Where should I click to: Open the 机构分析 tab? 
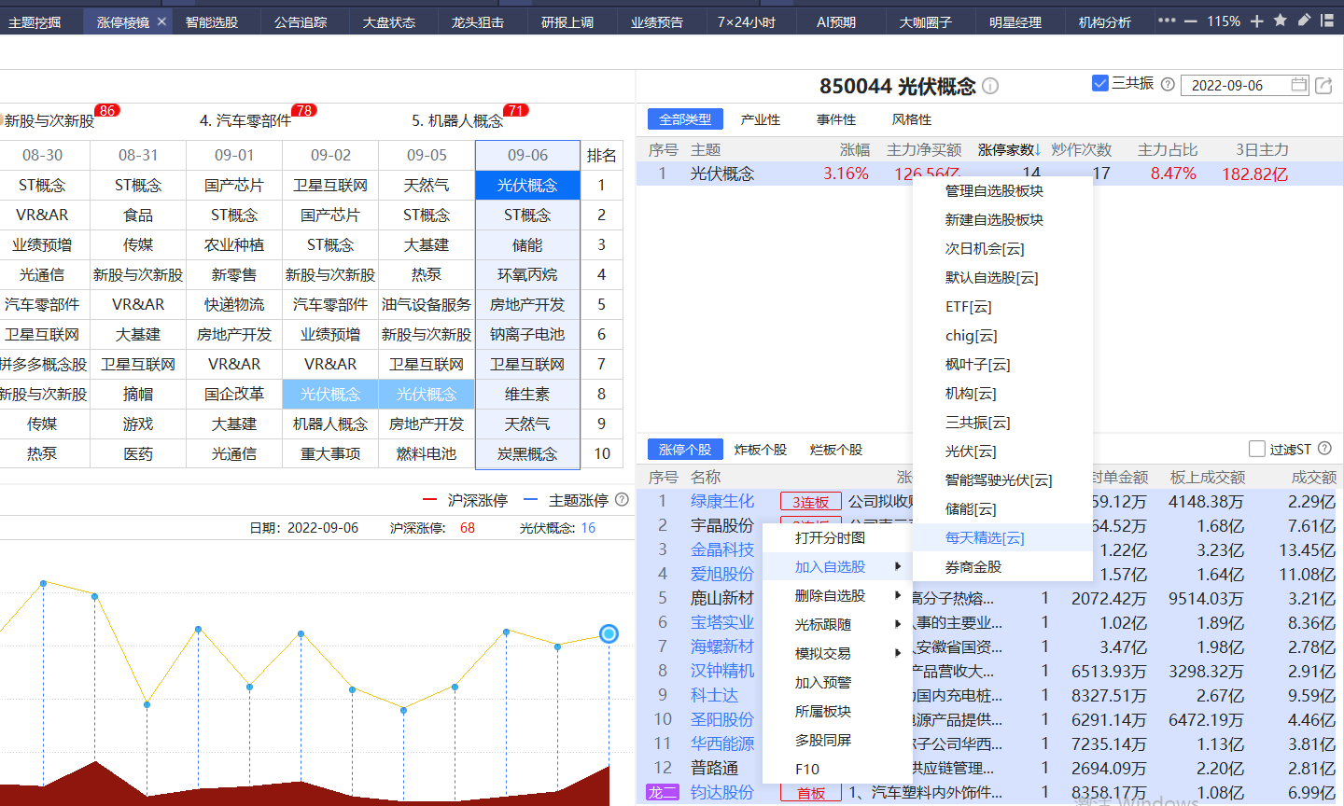(1105, 21)
